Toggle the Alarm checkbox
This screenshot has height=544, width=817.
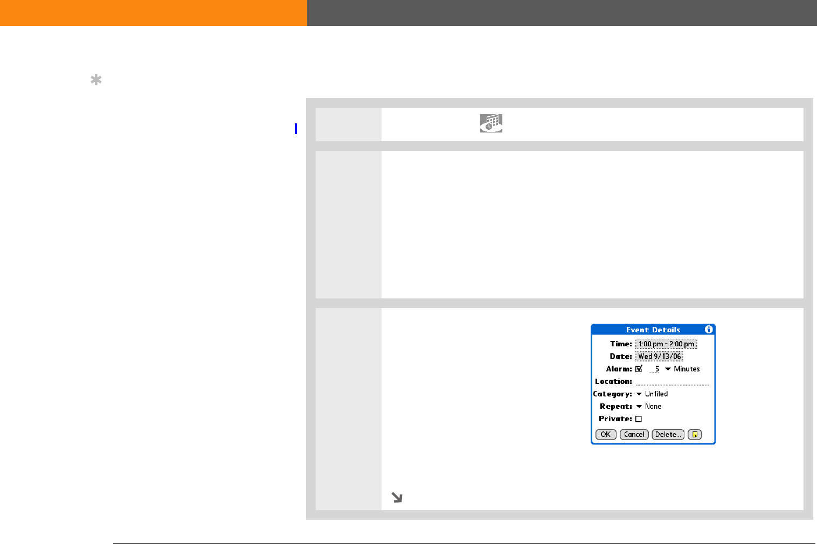639,369
